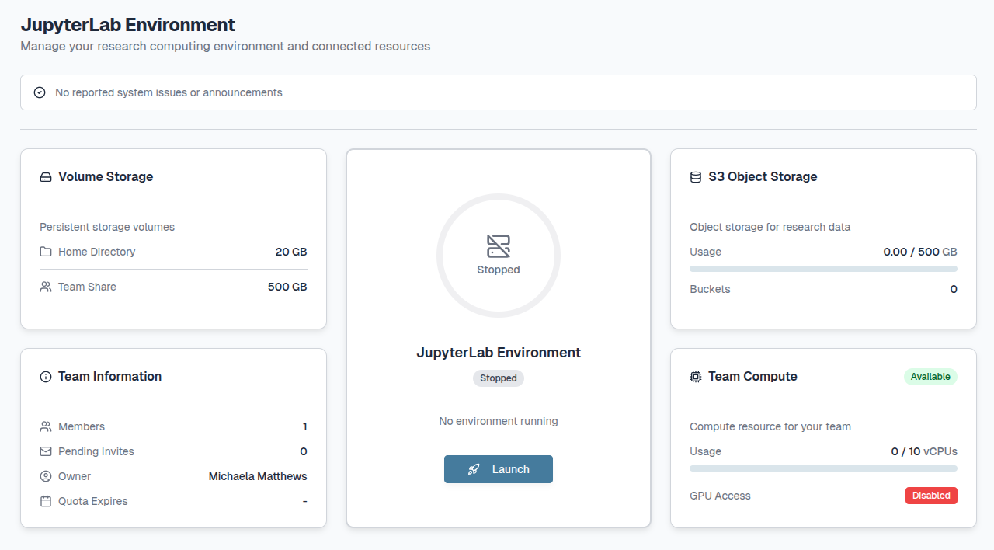
Task: Click the Available status badge
Action: (930, 377)
